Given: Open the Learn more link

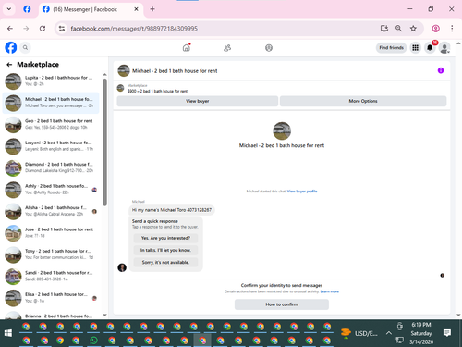Looking at the screenshot, I should point(330,291).
